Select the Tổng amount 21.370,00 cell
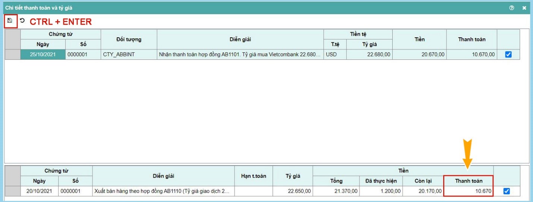 pos(336,191)
